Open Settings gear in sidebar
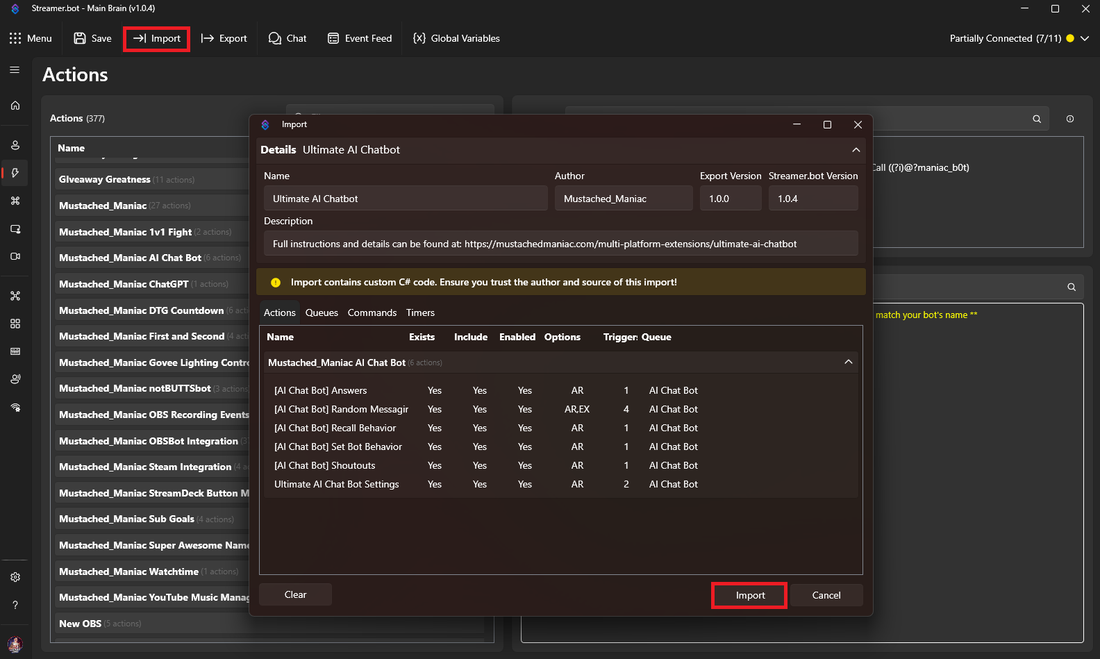Screen dimensions: 1100x659 point(15,577)
